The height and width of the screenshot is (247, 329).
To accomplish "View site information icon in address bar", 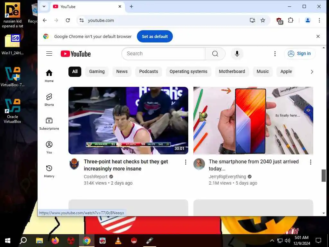I will tap(81, 20).
